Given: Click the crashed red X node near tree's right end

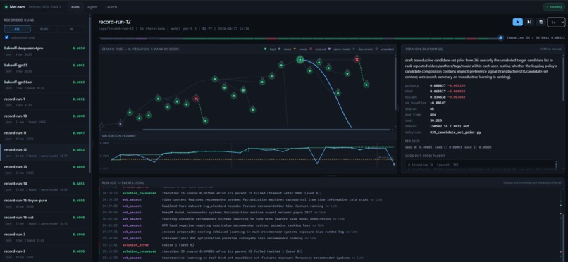Looking at the screenshot, I should click(x=357, y=60).
